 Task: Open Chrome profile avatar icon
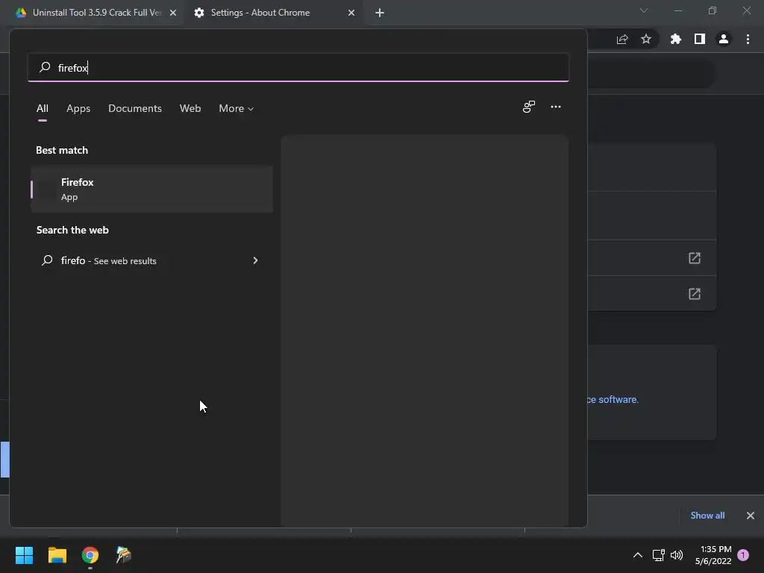[x=724, y=39]
